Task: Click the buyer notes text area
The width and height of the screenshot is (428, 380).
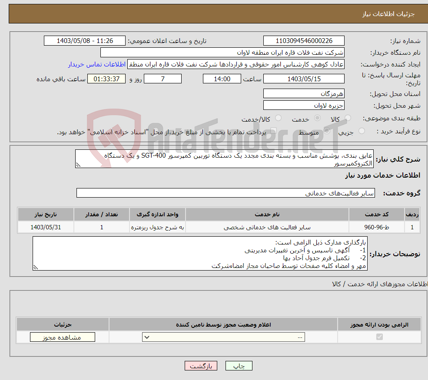Action: coord(200,254)
